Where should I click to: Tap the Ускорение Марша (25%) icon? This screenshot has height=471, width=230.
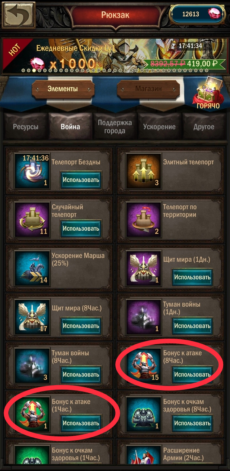tap(32, 267)
